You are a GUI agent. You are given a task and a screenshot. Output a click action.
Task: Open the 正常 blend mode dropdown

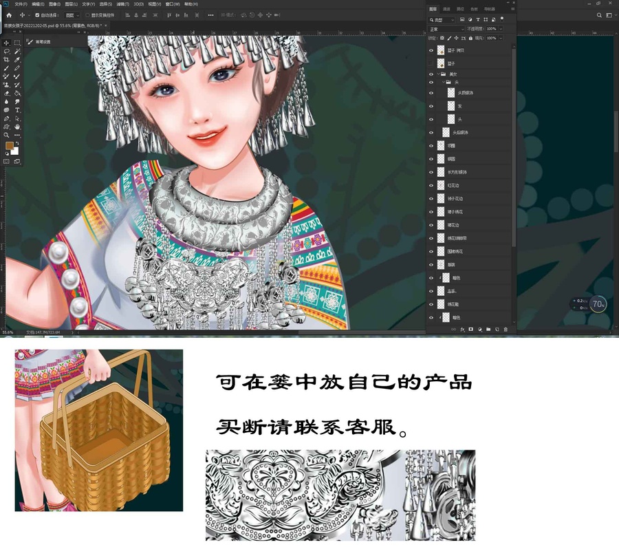pyautogui.click(x=446, y=29)
